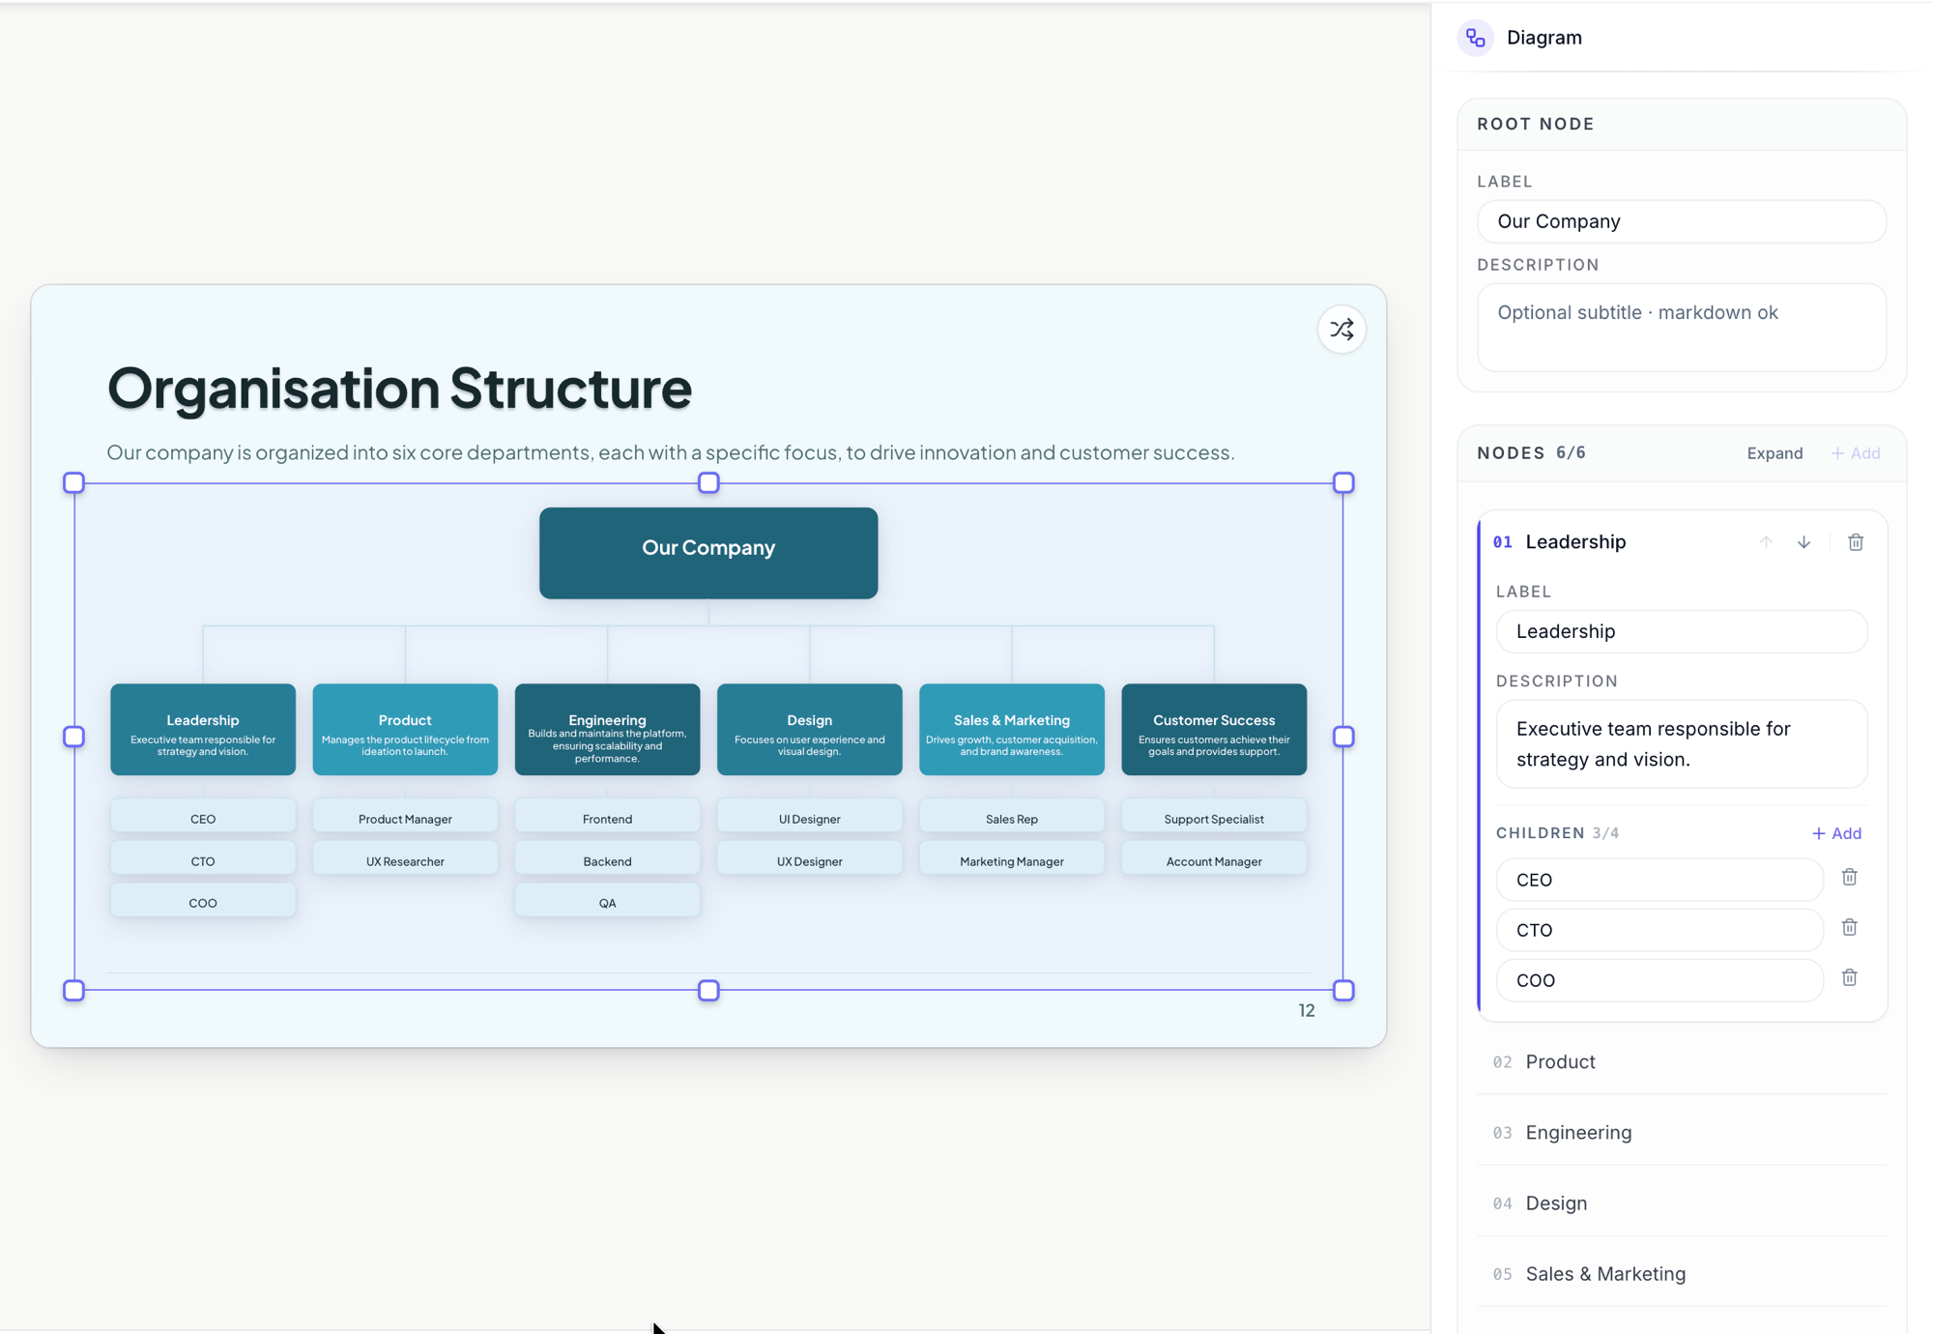The width and height of the screenshot is (1933, 1334).
Task: Select the Engineering department box
Action: point(607,730)
